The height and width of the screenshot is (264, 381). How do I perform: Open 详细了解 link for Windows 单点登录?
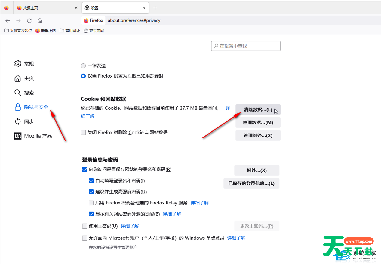point(236,238)
